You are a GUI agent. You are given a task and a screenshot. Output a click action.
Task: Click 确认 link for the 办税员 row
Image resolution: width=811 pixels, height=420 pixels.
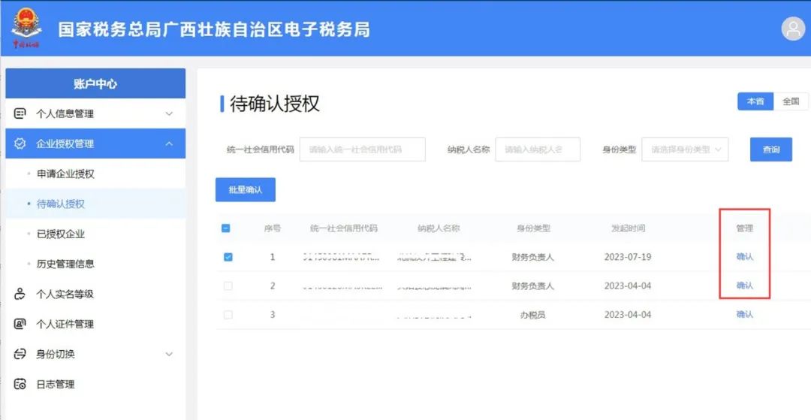tap(744, 315)
